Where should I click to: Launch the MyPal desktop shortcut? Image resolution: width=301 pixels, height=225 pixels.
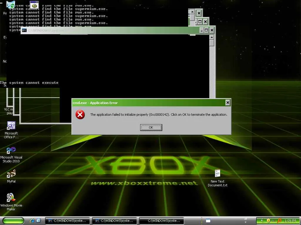(x=11, y=176)
